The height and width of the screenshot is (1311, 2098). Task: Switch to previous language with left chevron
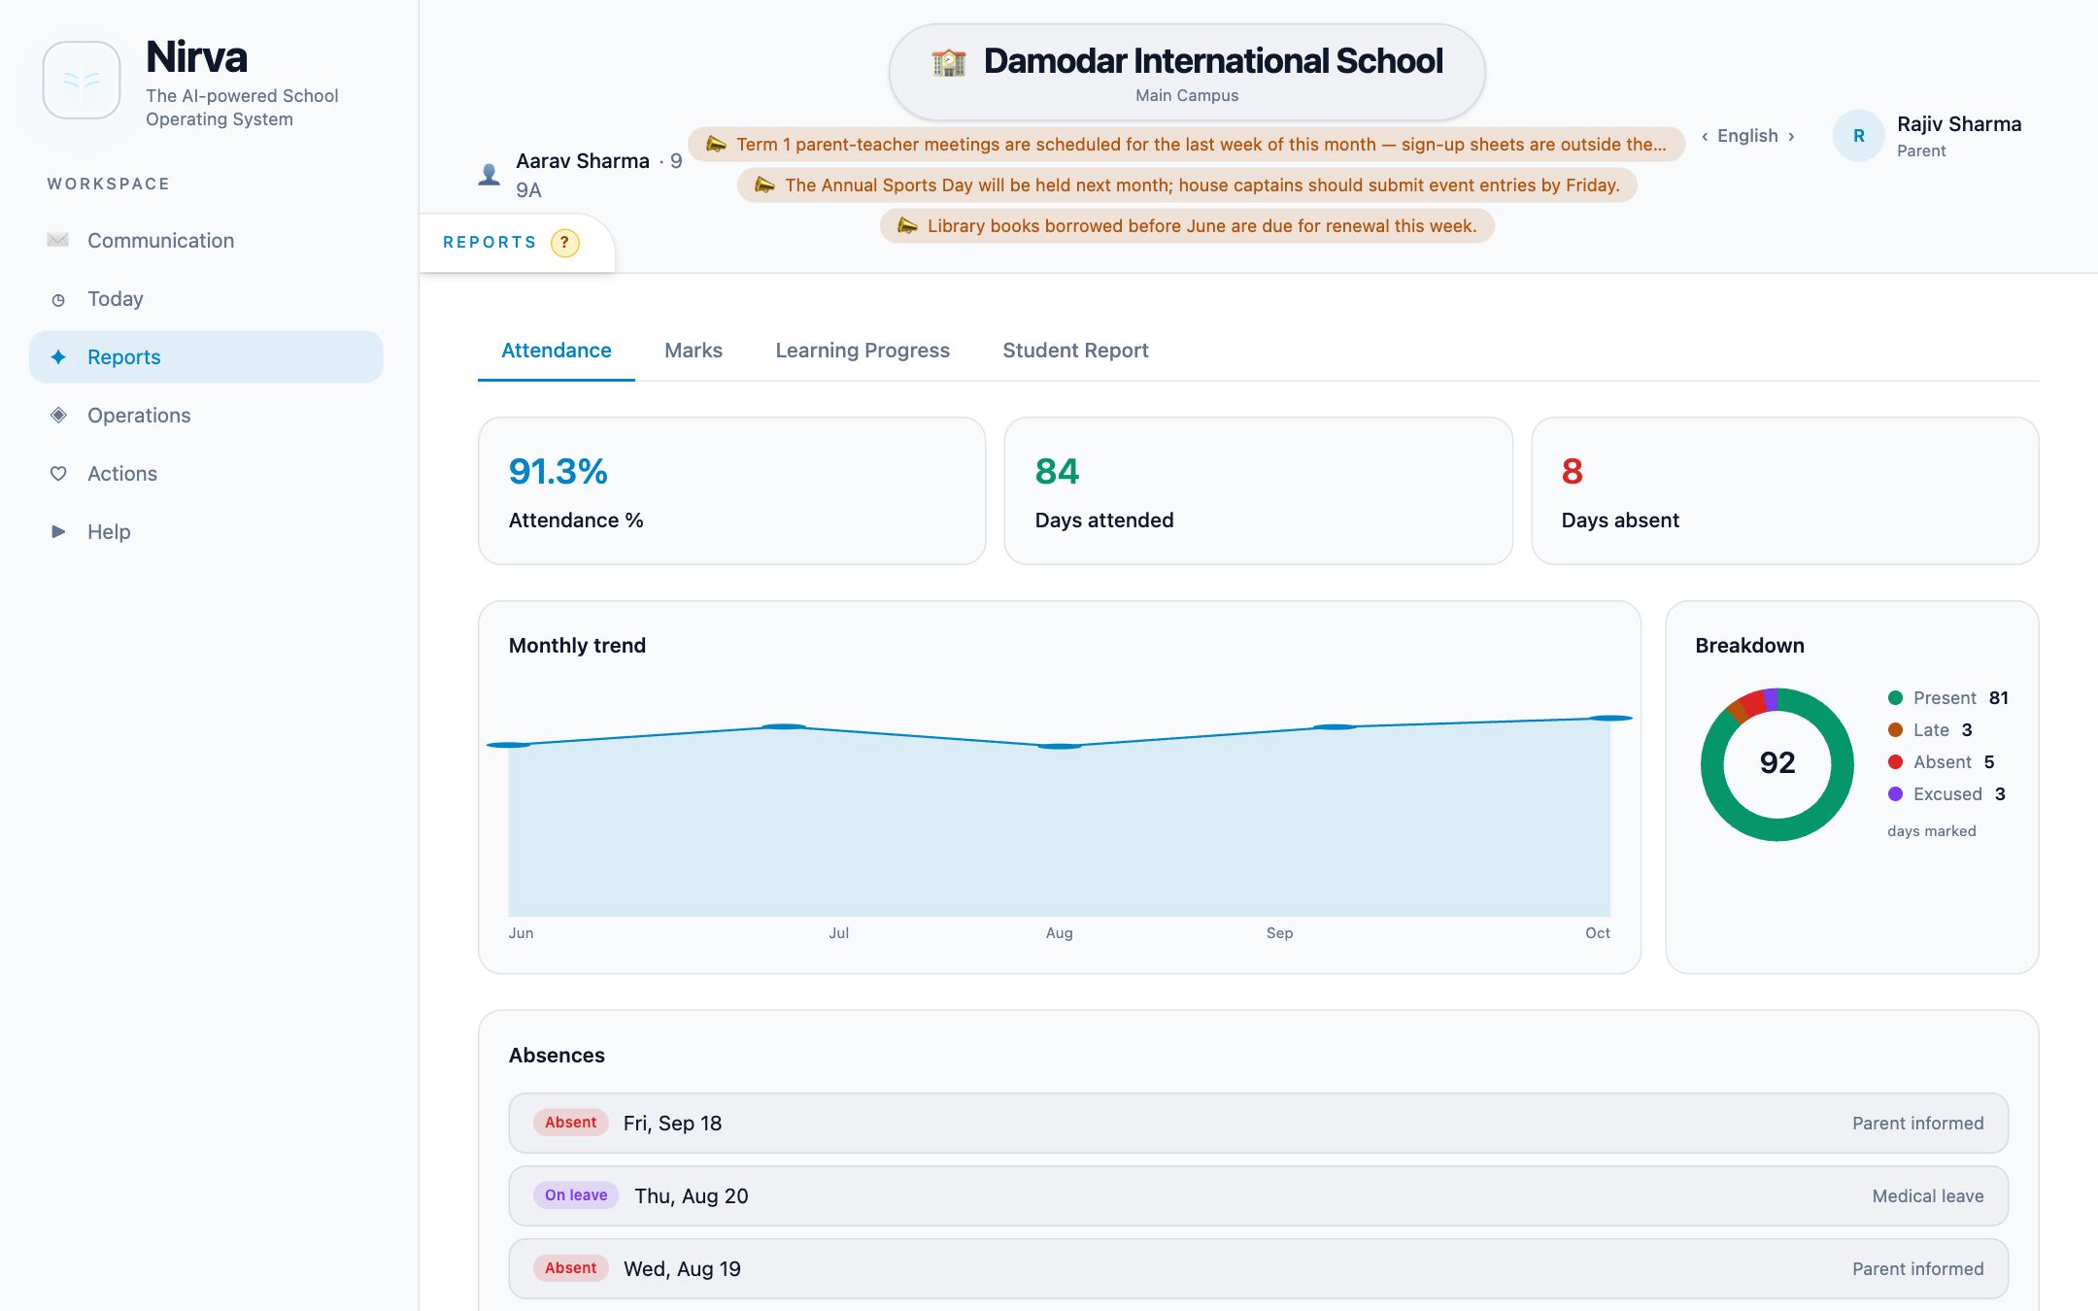tap(1705, 136)
